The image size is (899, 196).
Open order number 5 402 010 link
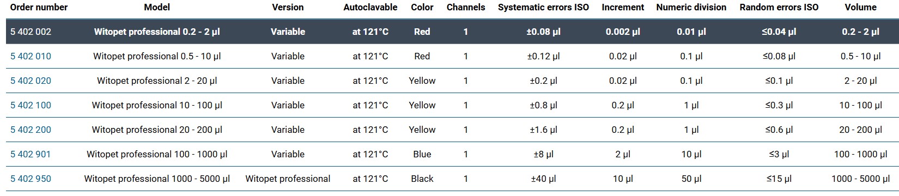coord(31,56)
